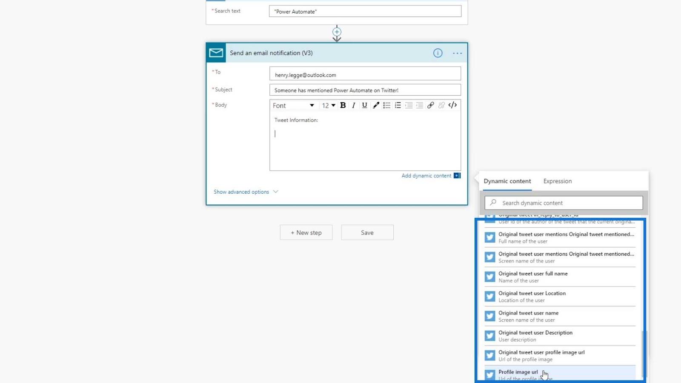Open the email action ellipsis menu
Viewport: 681px width, 383px height.
457,53
